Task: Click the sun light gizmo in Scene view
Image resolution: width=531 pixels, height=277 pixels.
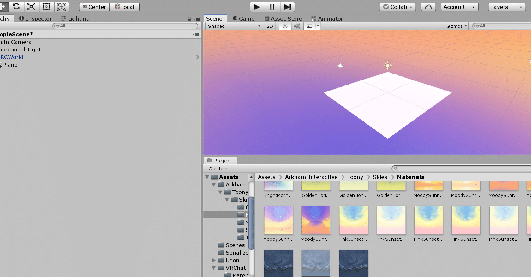Action: [388, 65]
